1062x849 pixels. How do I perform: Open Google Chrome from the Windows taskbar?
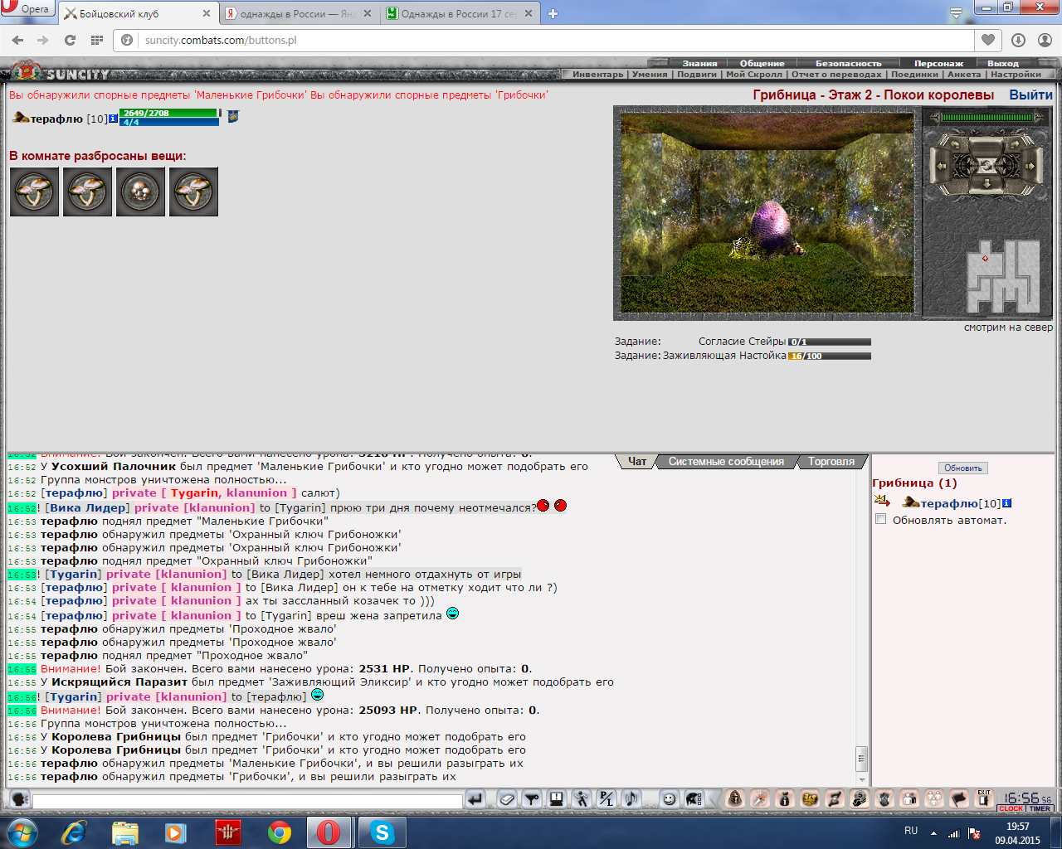pos(280,832)
